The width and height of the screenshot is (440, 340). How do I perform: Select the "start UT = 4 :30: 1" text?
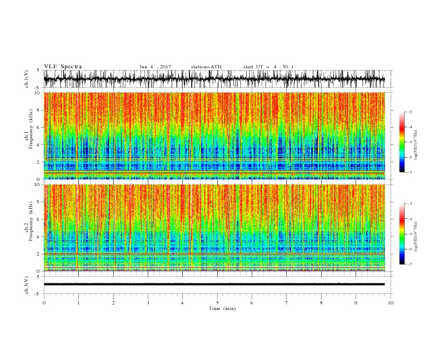click(268, 67)
